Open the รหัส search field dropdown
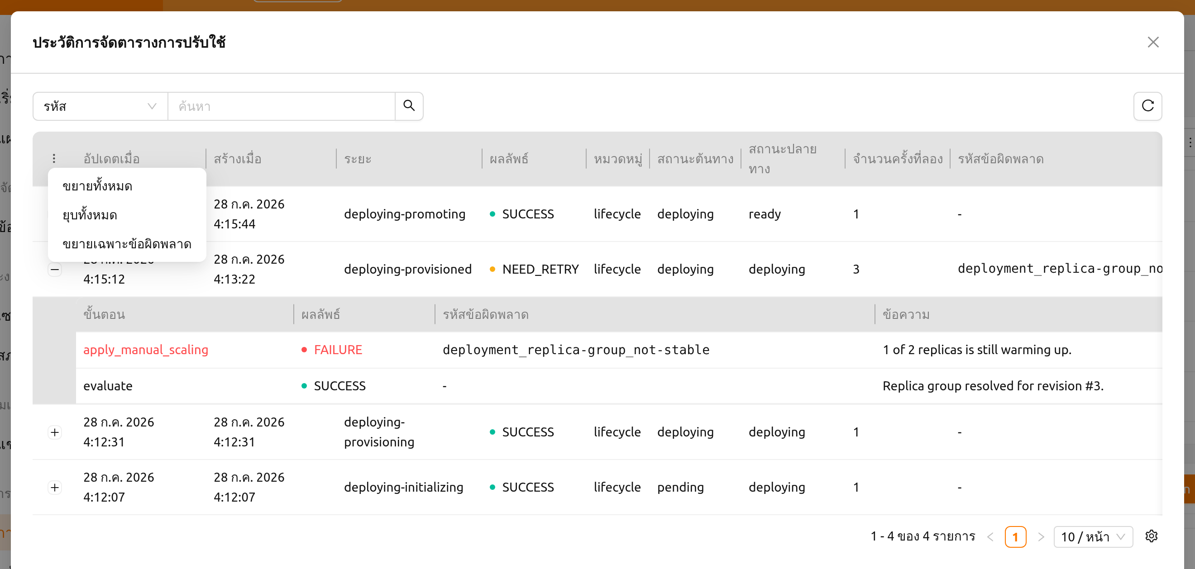 pyautogui.click(x=100, y=106)
